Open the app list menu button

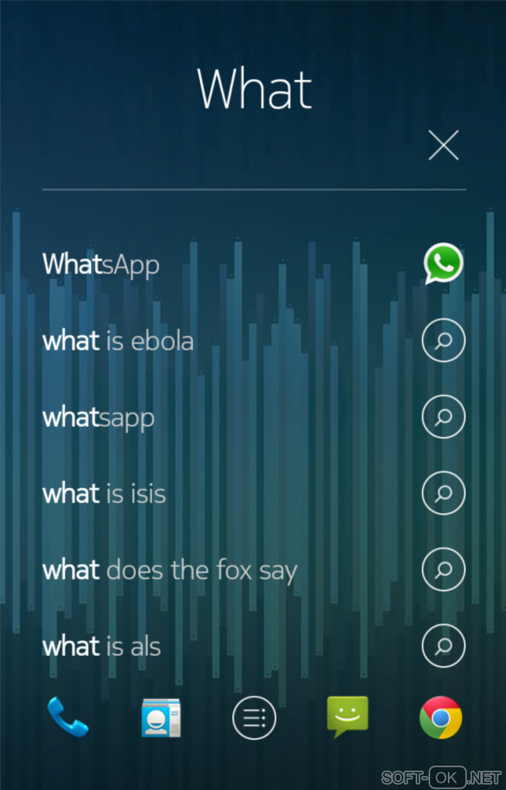tap(254, 718)
